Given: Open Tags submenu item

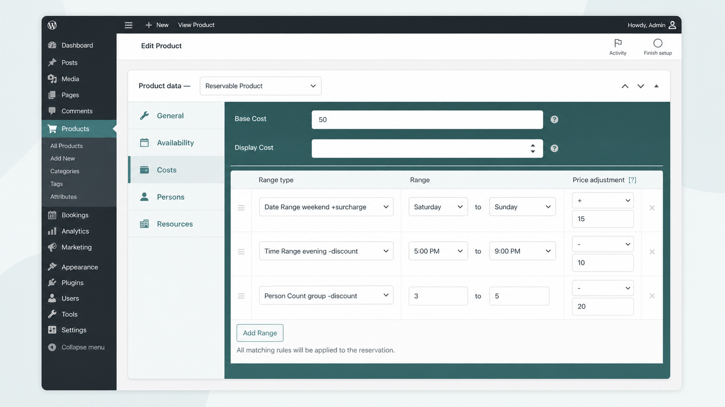Looking at the screenshot, I should click(x=57, y=184).
